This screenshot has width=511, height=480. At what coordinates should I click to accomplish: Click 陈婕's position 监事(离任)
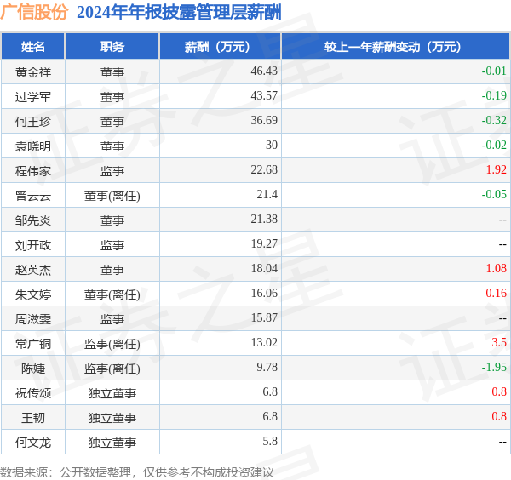[112, 369]
